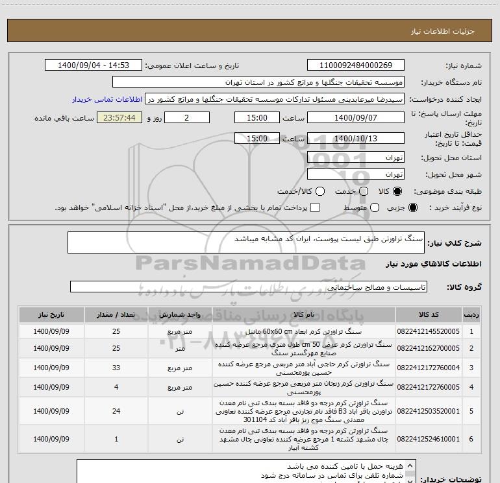This screenshot has height=483, width=500.
Task: Click the need number field 1100092484000269
Action: 356,65
